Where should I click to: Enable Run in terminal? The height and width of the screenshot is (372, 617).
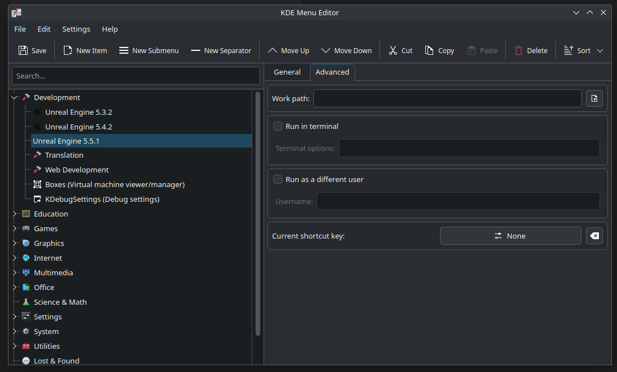coord(278,126)
